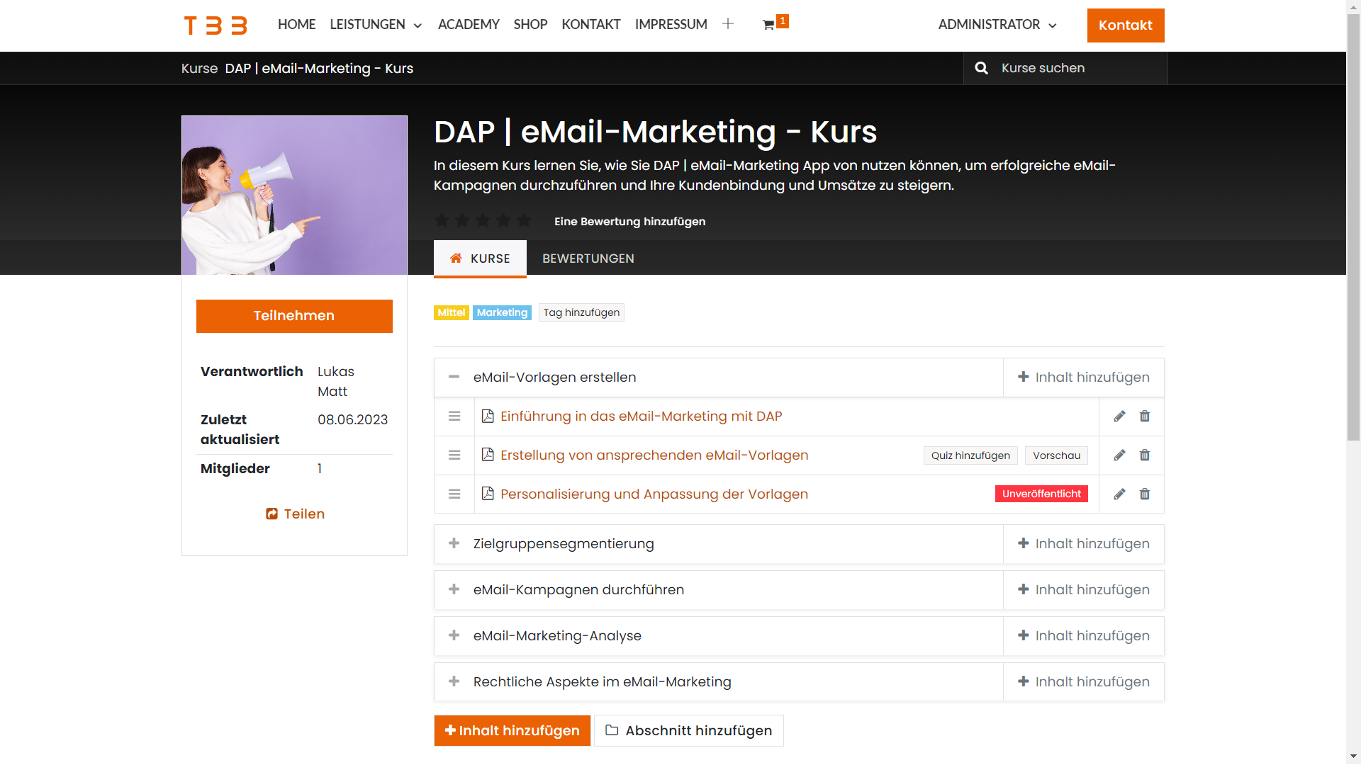The height and width of the screenshot is (765, 1361).
Task: Expand the Zielgruppensegmentierung section
Action: [x=454, y=544]
